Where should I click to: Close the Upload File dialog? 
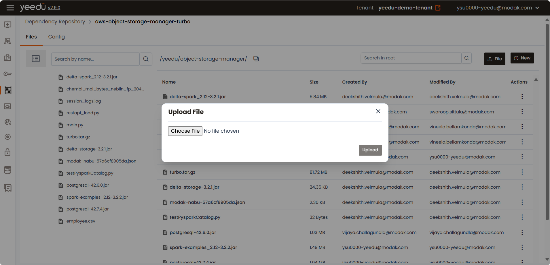pyautogui.click(x=378, y=111)
